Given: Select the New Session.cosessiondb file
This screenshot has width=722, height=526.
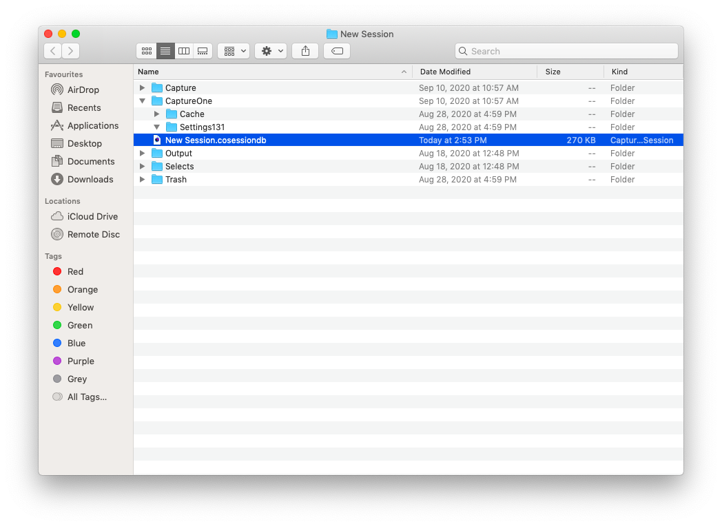Looking at the screenshot, I should coord(409,140).
